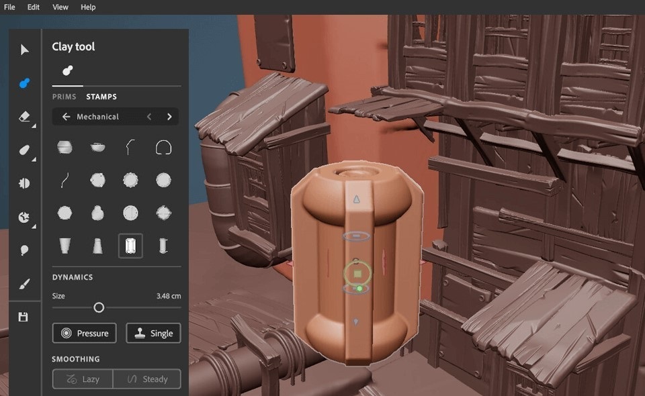Select the highlighted barrel stamp thumbnail
Viewport: 645px width, 396px height.
pyautogui.click(x=130, y=246)
